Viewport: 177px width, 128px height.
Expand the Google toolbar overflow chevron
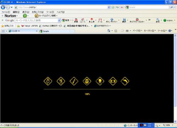pos(149,20)
